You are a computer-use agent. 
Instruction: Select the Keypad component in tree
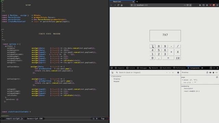coord(116,81)
